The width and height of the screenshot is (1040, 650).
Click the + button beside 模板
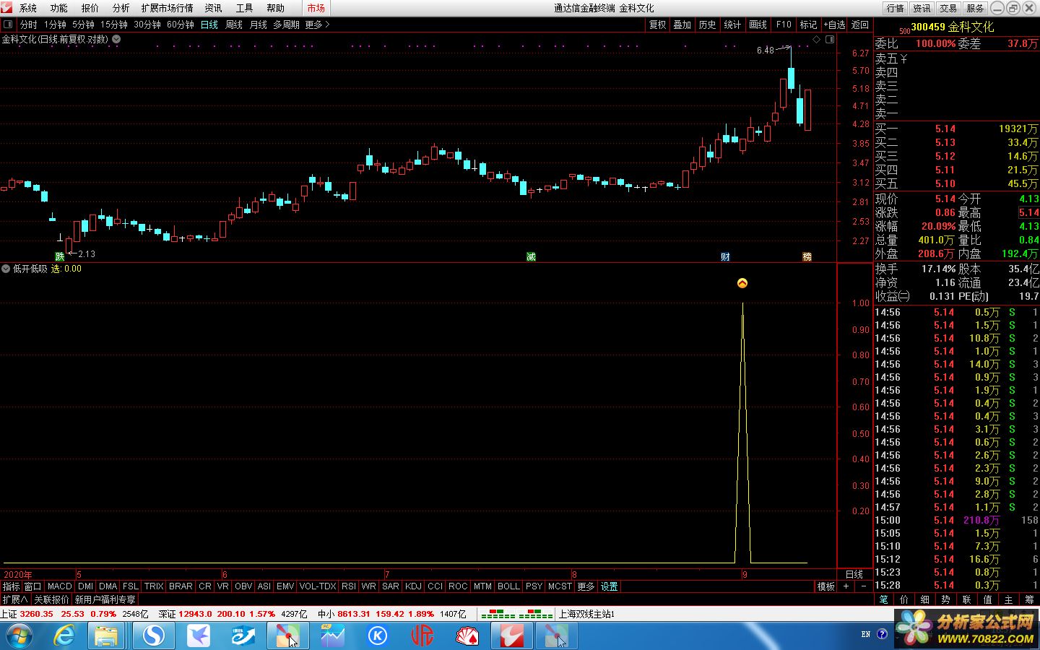(x=846, y=586)
